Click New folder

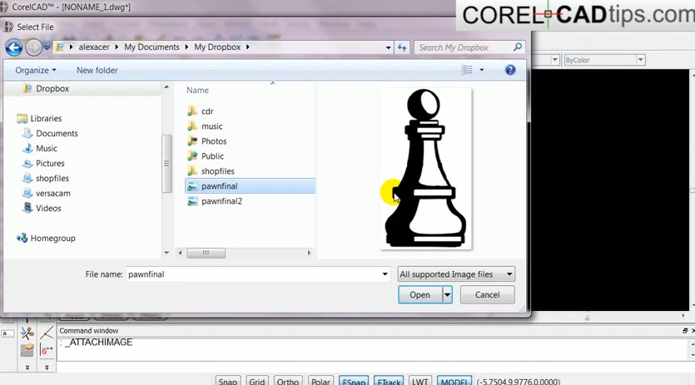pos(97,70)
